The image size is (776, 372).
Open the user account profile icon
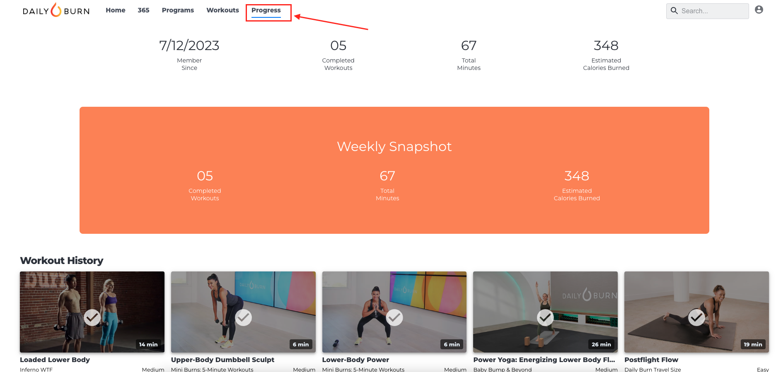pos(759,10)
